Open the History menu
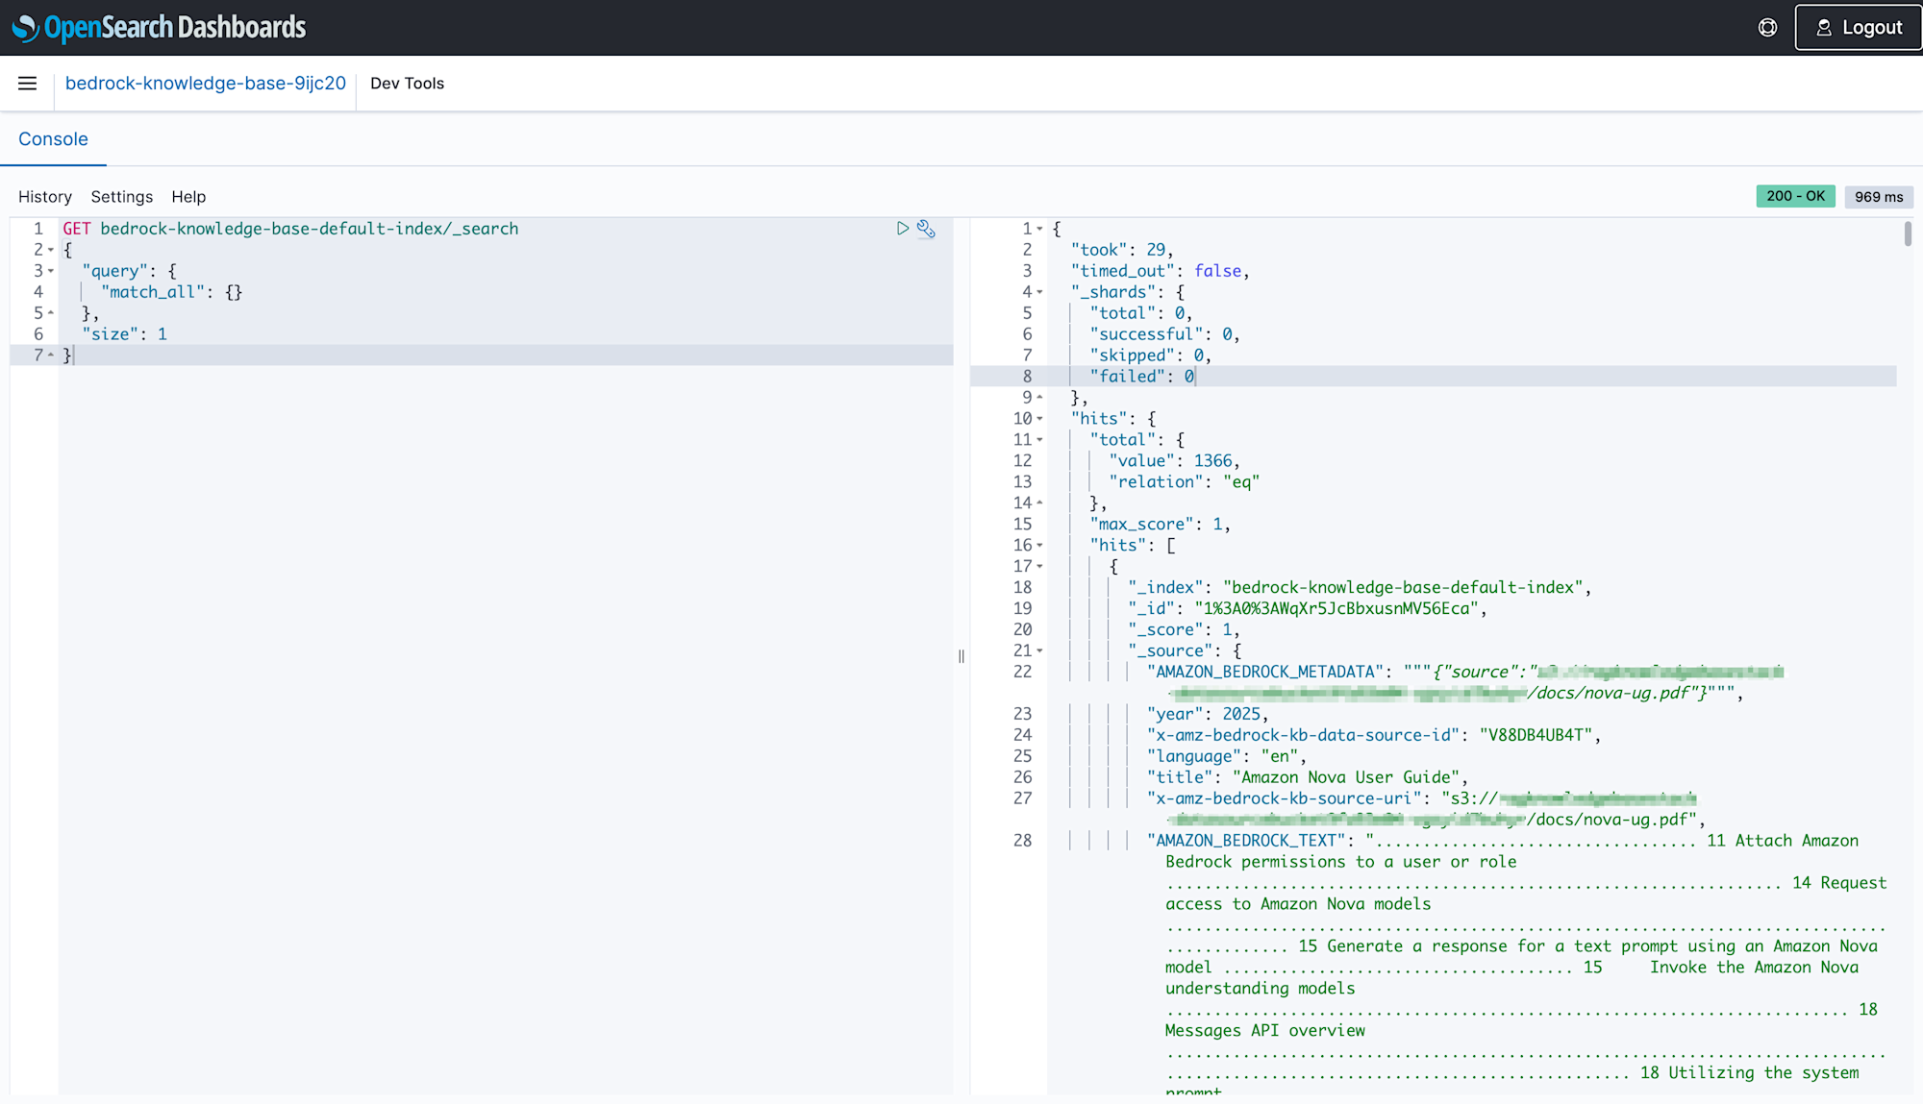This screenshot has width=1923, height=1104. [x=45, y=197]
